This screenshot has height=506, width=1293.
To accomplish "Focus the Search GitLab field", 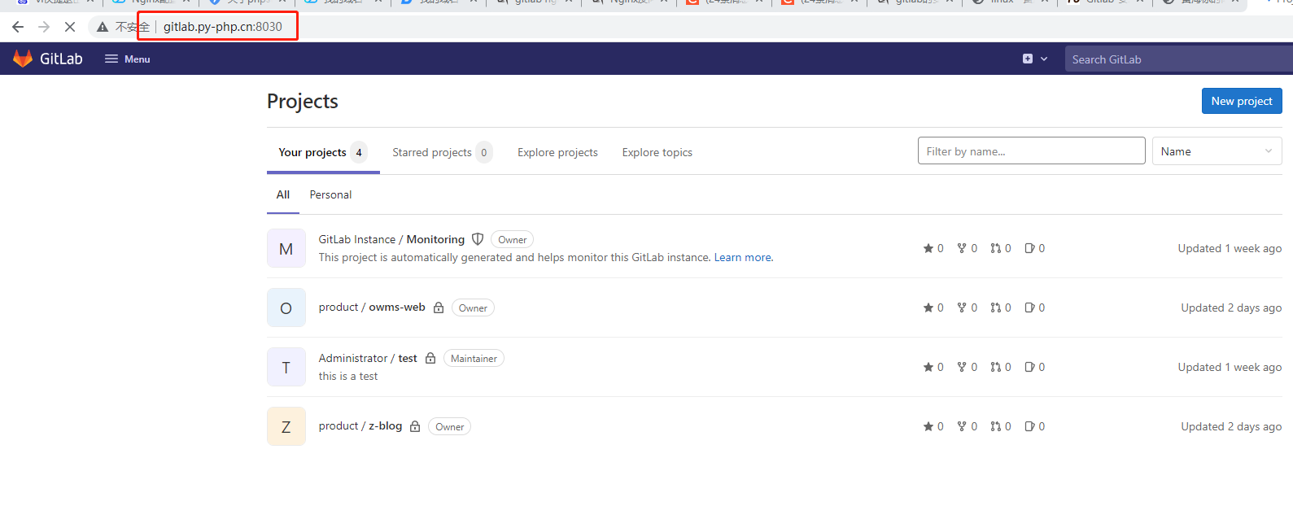I will point(1178,59).
